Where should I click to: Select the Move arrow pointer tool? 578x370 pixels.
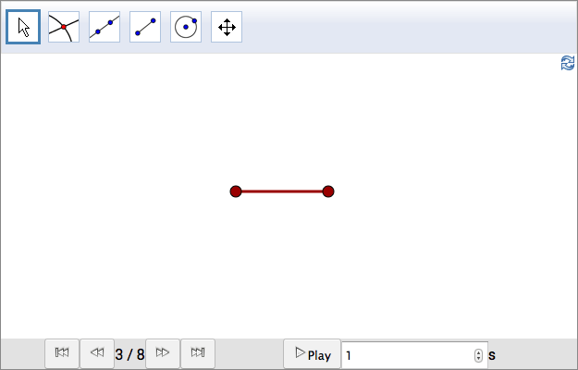coord(23,27)
